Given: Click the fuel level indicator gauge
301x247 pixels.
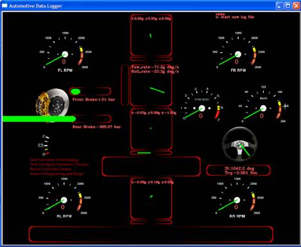Looking at the screenshot, I should coord(44,146).
